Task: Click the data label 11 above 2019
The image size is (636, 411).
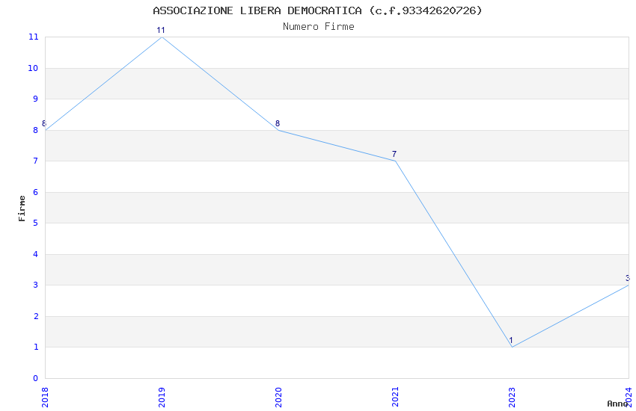Action: 161,30
